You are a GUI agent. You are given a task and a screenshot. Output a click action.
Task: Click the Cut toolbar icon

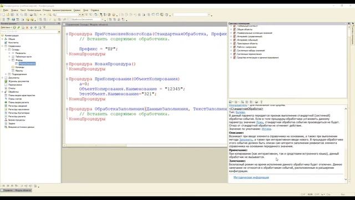[17, 15]
